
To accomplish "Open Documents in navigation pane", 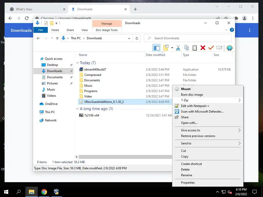I will point(55,77).
